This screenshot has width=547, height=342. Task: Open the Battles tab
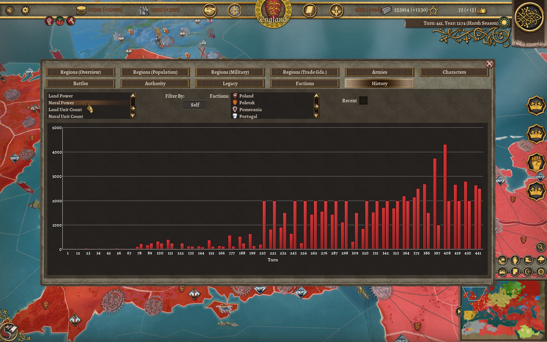(81, 84)
